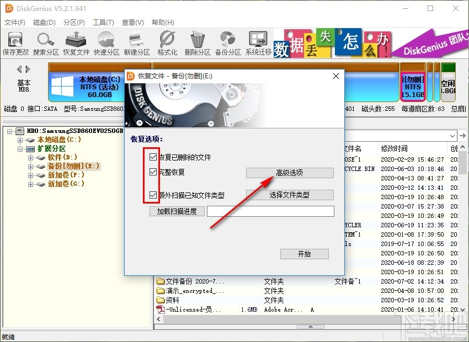Open the 查看(V) menu
469x342 pixels.
coord(132,23)
